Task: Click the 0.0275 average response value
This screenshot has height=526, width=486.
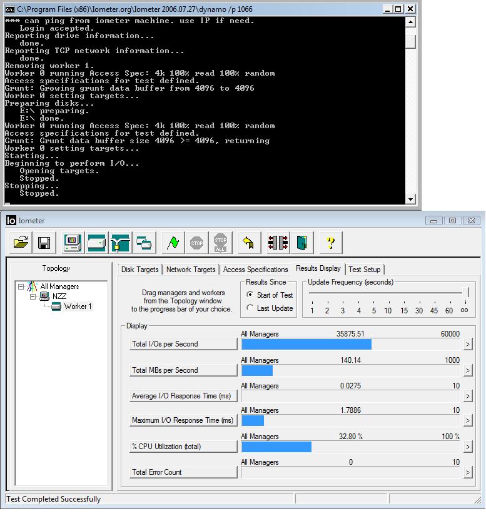Action: tap(350, 386)
